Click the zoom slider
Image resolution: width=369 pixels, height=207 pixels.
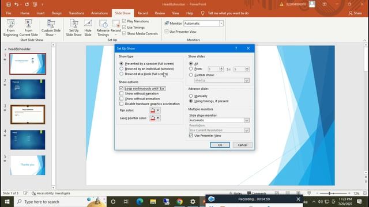coord(333,193)
